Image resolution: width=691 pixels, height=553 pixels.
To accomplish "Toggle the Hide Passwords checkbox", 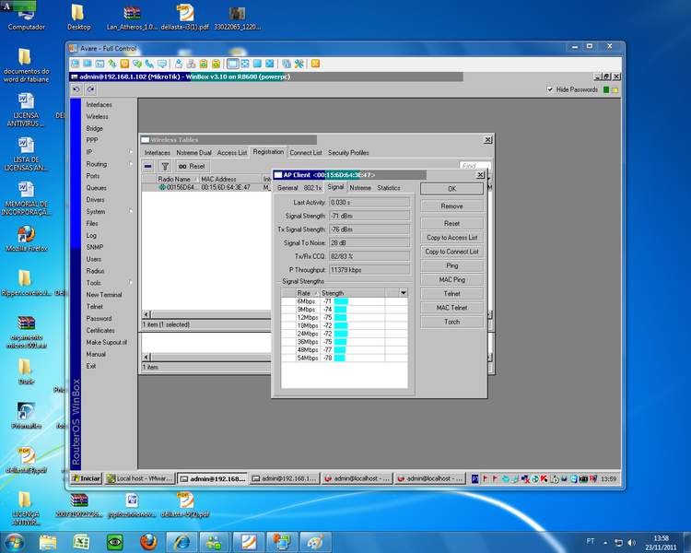I will pos(551,89).
